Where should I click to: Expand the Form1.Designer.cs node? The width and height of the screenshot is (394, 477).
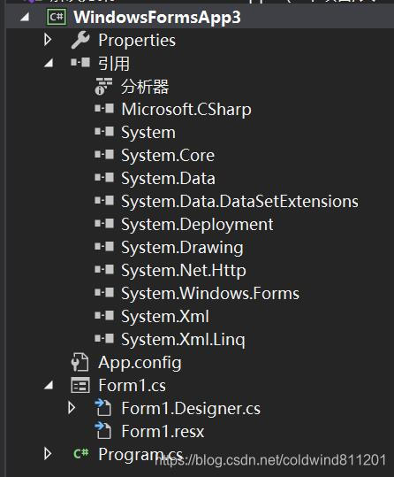pyautogui.click(x=72, y=408)
